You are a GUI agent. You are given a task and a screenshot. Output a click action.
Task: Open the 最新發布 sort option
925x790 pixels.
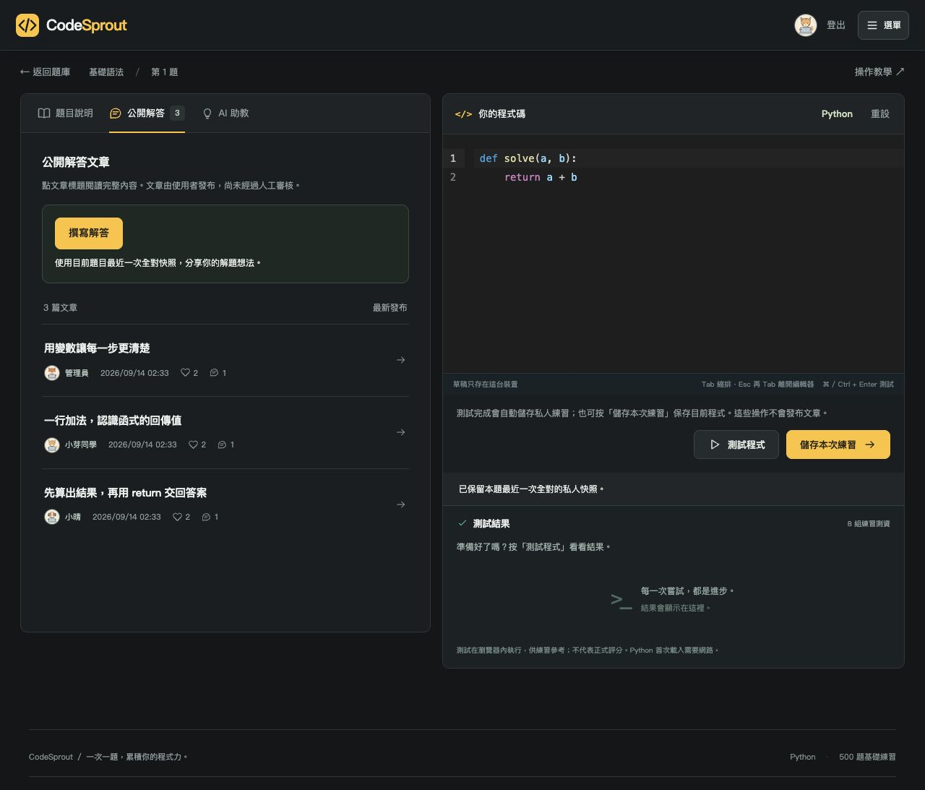[390, 308]
